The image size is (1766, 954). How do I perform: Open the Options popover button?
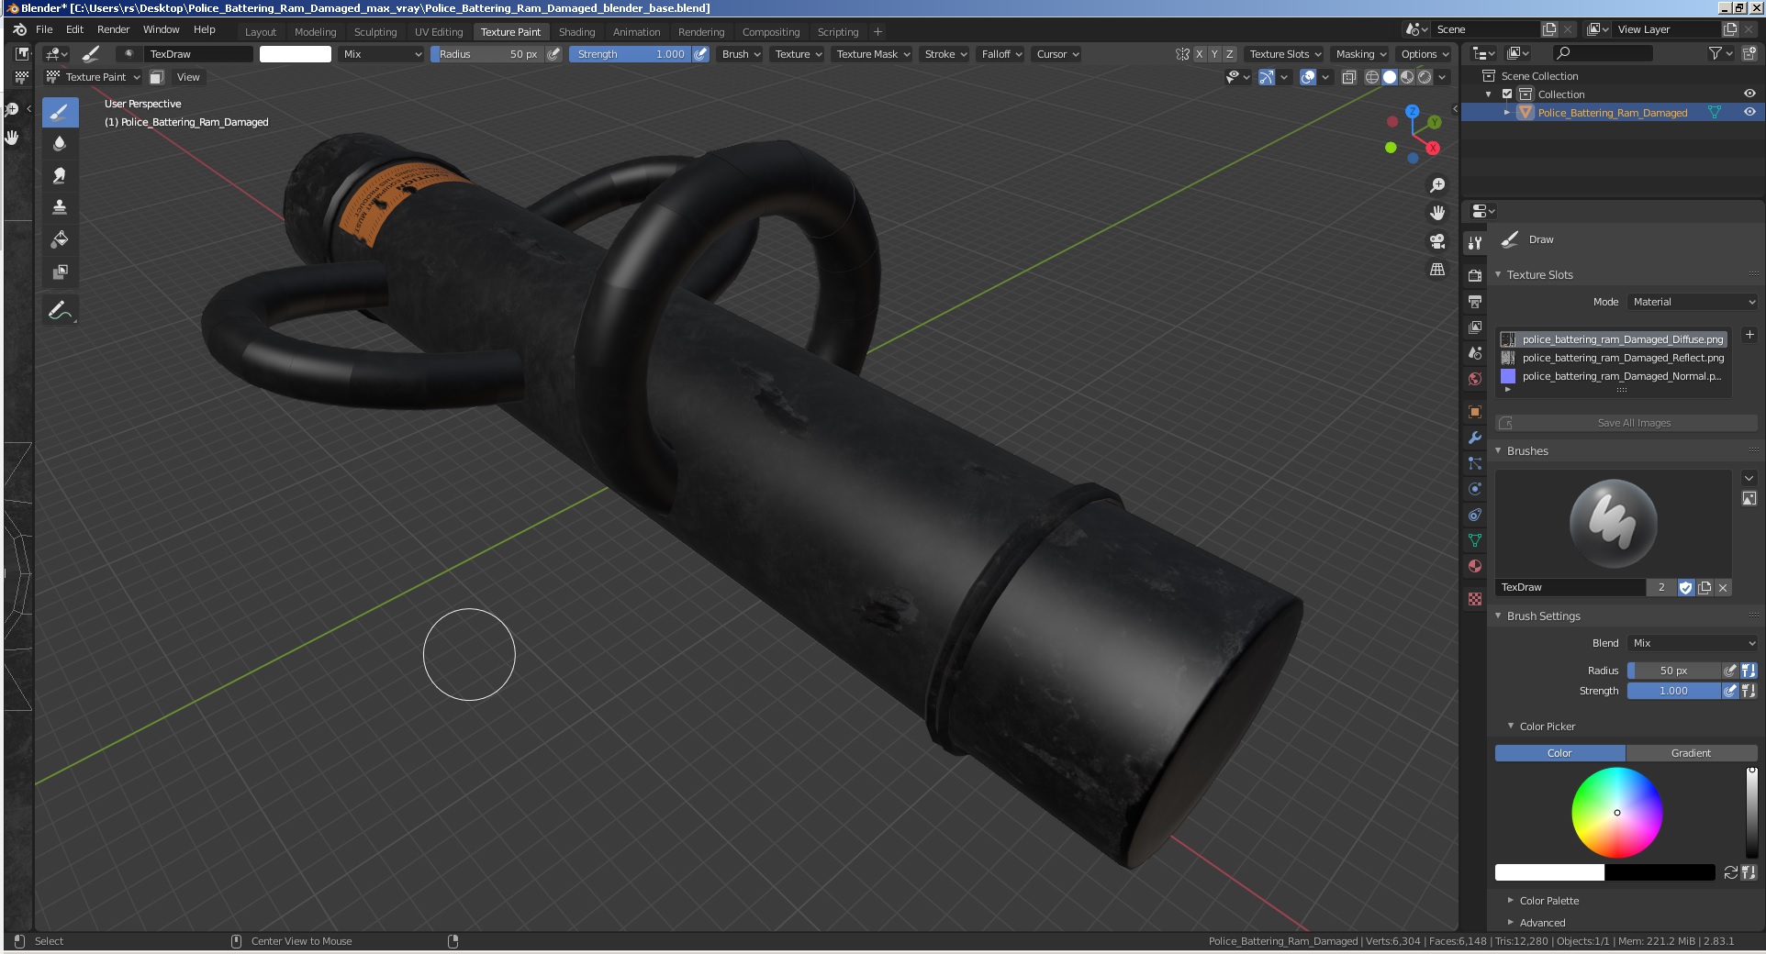(1424, 54)
